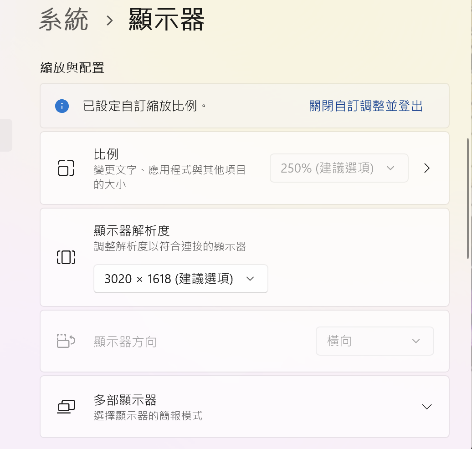This screenshot has width=472, height=449.
Task: Click the 多部顯示器 row title
Action: point(125,400)
